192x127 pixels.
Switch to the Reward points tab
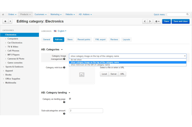(x=84, y=40)
